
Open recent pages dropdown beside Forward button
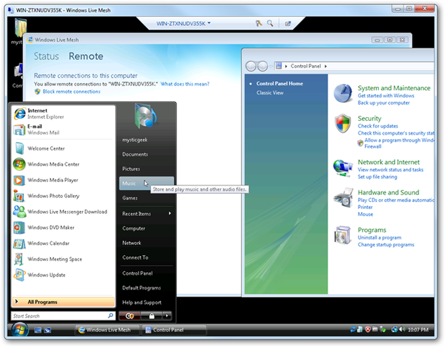(x=271, y=67)
